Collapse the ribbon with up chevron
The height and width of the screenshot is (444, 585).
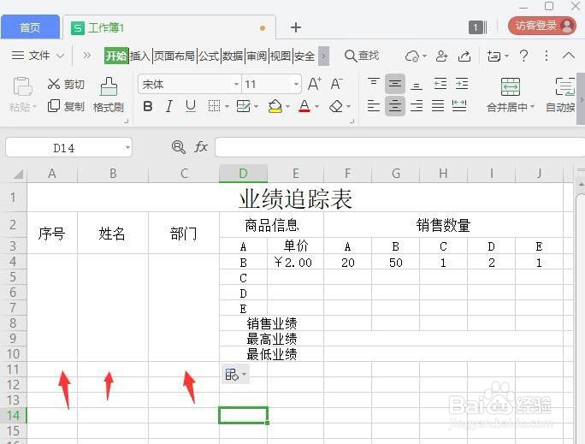click(x=568, y=56)
